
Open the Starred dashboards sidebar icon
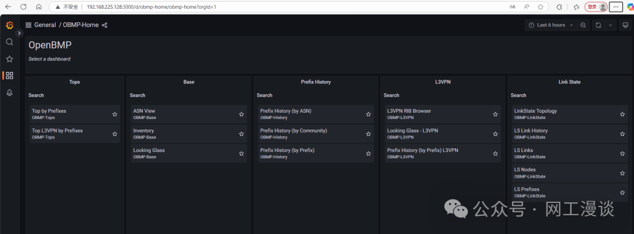click(10, 59)
